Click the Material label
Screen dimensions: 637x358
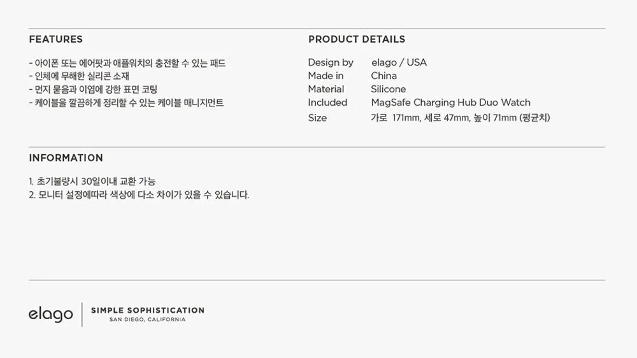coord(326,89)
